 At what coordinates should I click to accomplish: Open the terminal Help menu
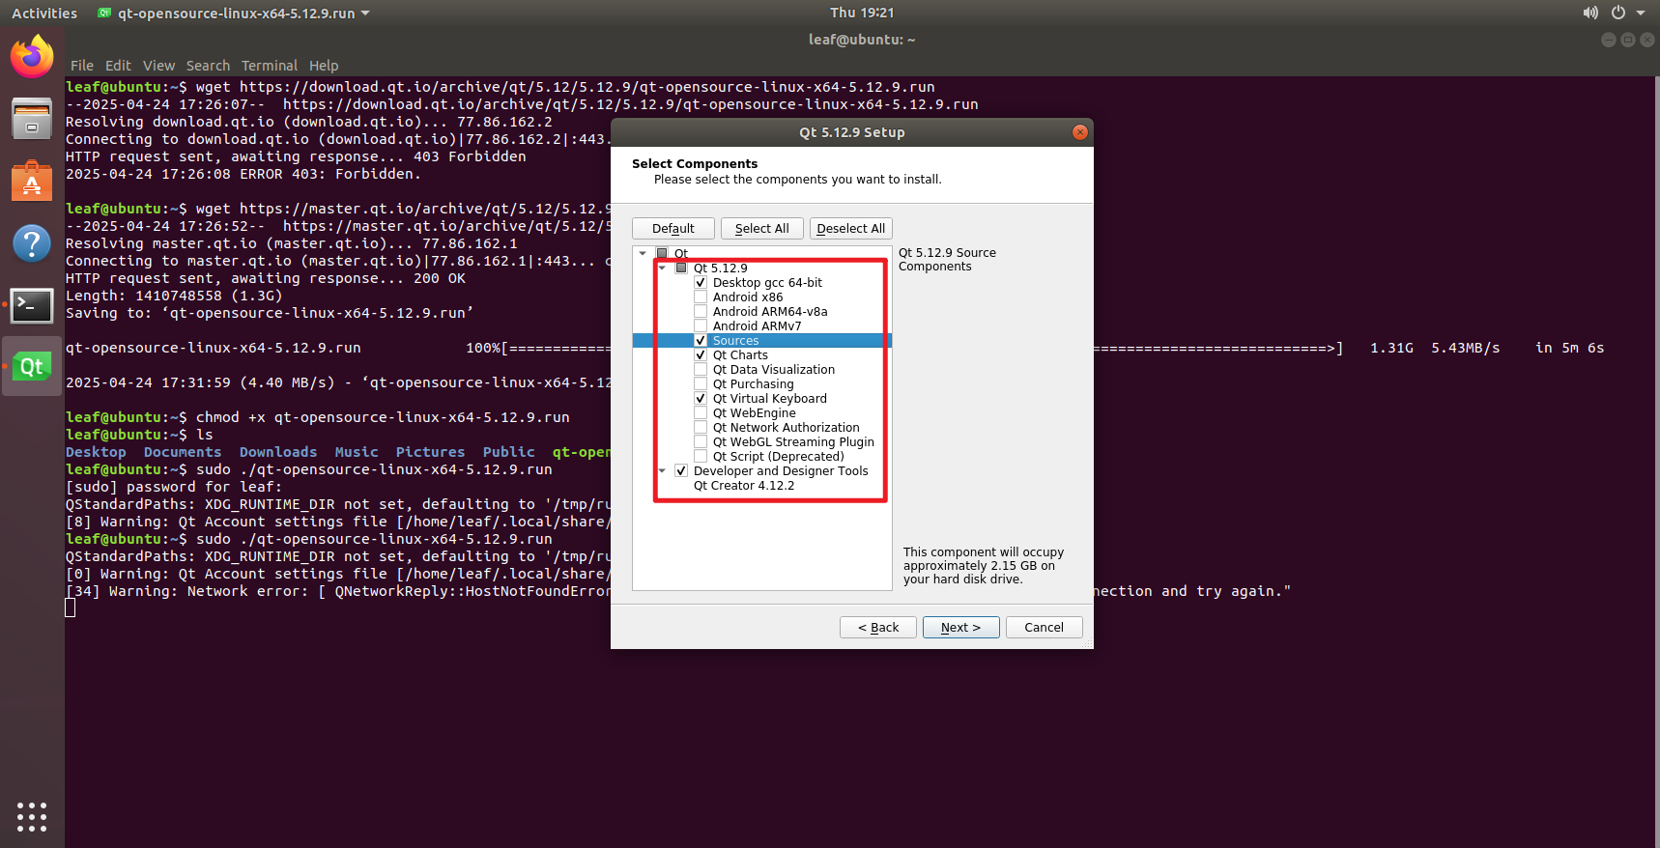click(324, 66)
